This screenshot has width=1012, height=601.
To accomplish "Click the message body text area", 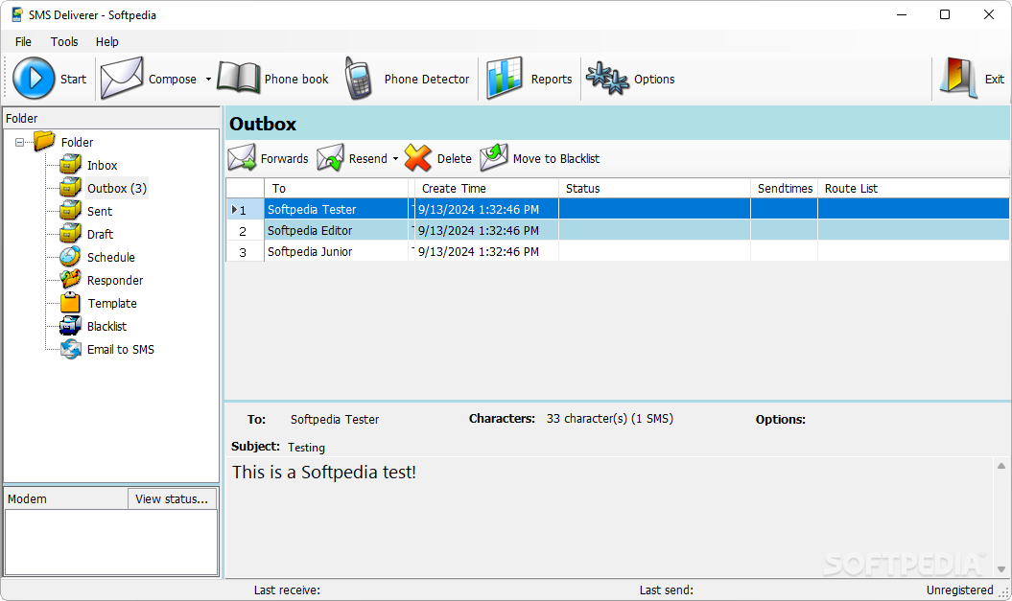I will click(x=609, y=517).
